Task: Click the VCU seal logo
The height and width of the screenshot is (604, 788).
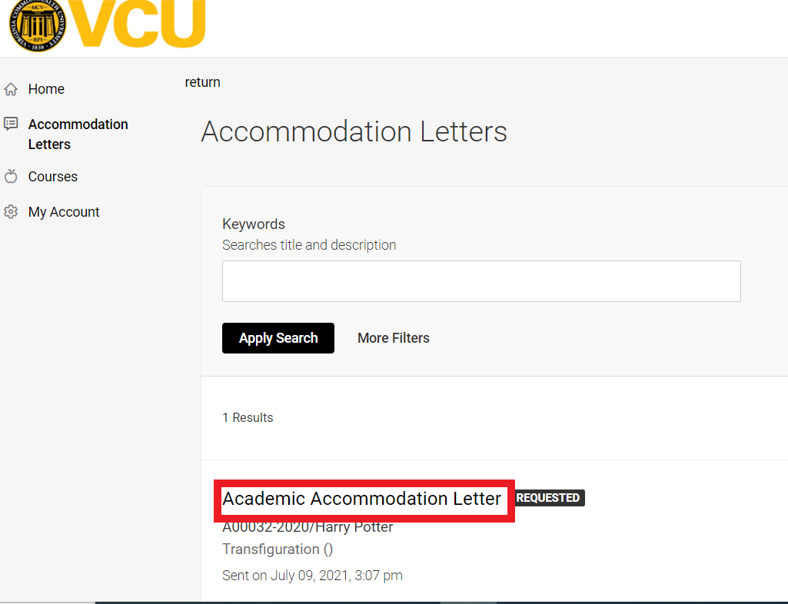Action: pyautogui.click(x=37, y=25)
